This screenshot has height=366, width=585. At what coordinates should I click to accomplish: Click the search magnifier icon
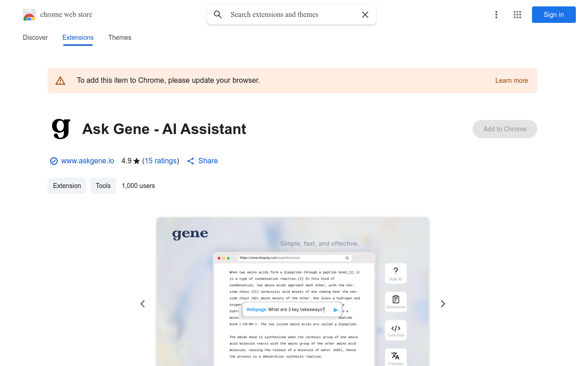(218, 15)
